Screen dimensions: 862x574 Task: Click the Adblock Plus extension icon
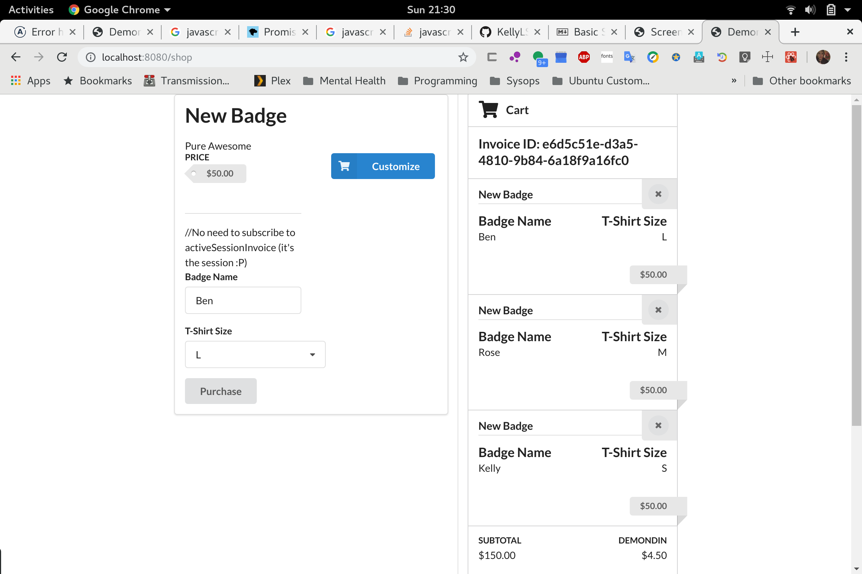(583, 57)
